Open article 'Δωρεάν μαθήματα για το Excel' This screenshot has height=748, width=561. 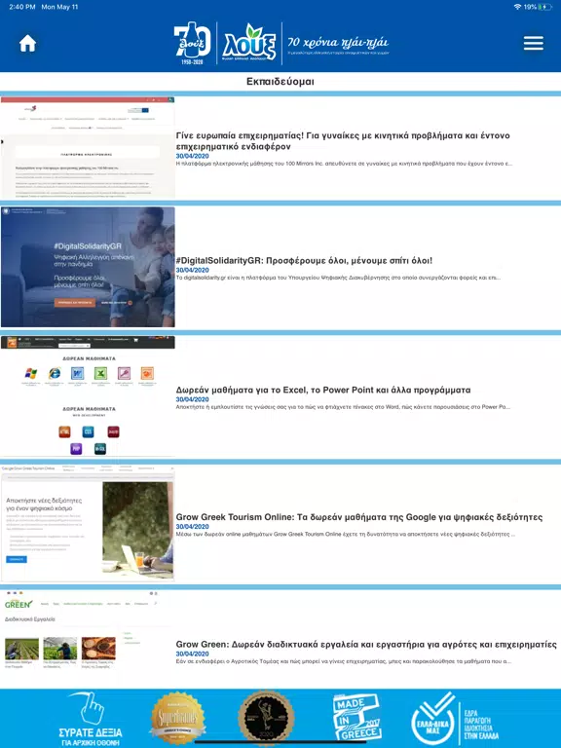(323, 390)
